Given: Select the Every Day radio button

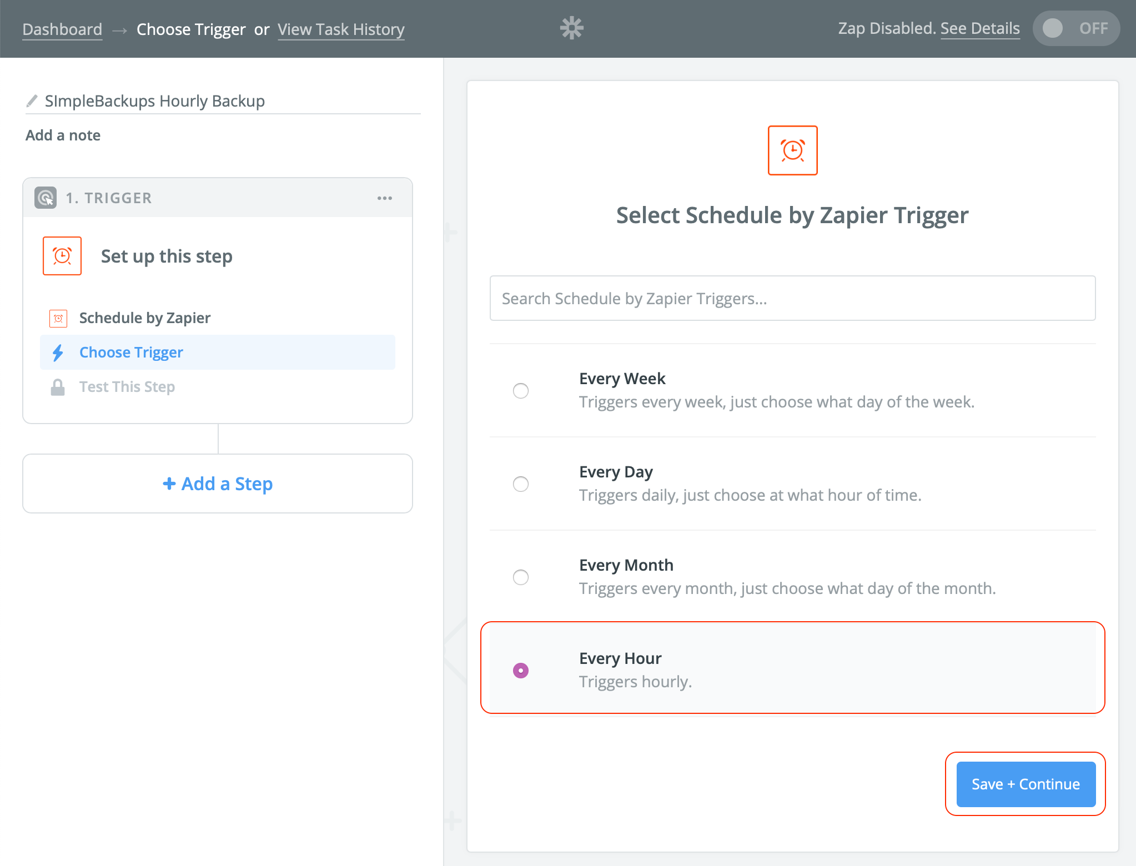Looking at the screenshot, I should (x=520, y=484).
